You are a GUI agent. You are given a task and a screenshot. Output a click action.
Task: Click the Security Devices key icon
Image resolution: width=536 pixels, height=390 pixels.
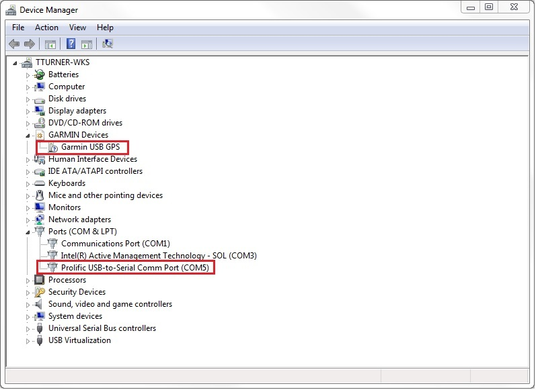coord(40,293)
